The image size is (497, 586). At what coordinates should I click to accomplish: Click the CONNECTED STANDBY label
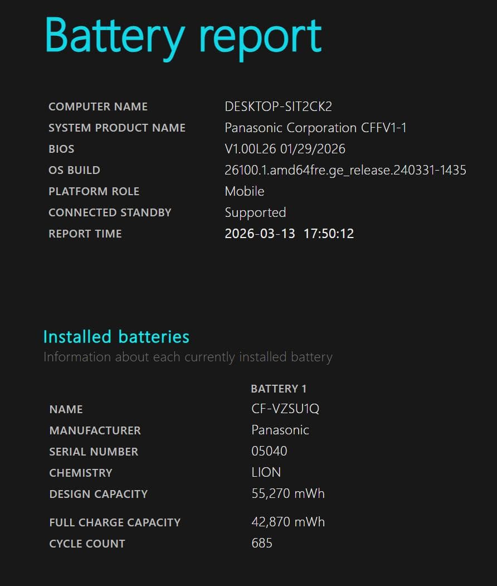click(x=110, y=212)
